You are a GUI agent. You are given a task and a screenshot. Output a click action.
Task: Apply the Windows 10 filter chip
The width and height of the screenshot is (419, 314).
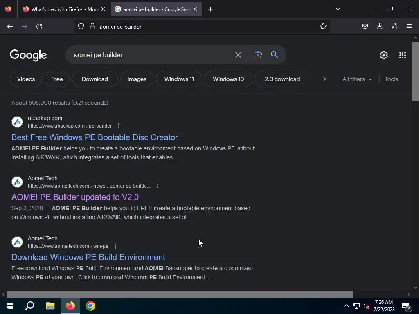point(228,79)
